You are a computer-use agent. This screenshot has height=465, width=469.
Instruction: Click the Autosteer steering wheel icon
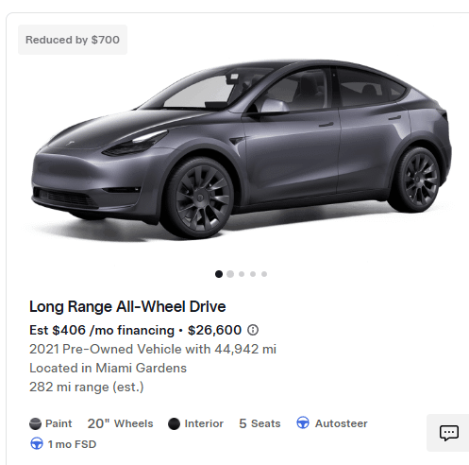(303, 422)
